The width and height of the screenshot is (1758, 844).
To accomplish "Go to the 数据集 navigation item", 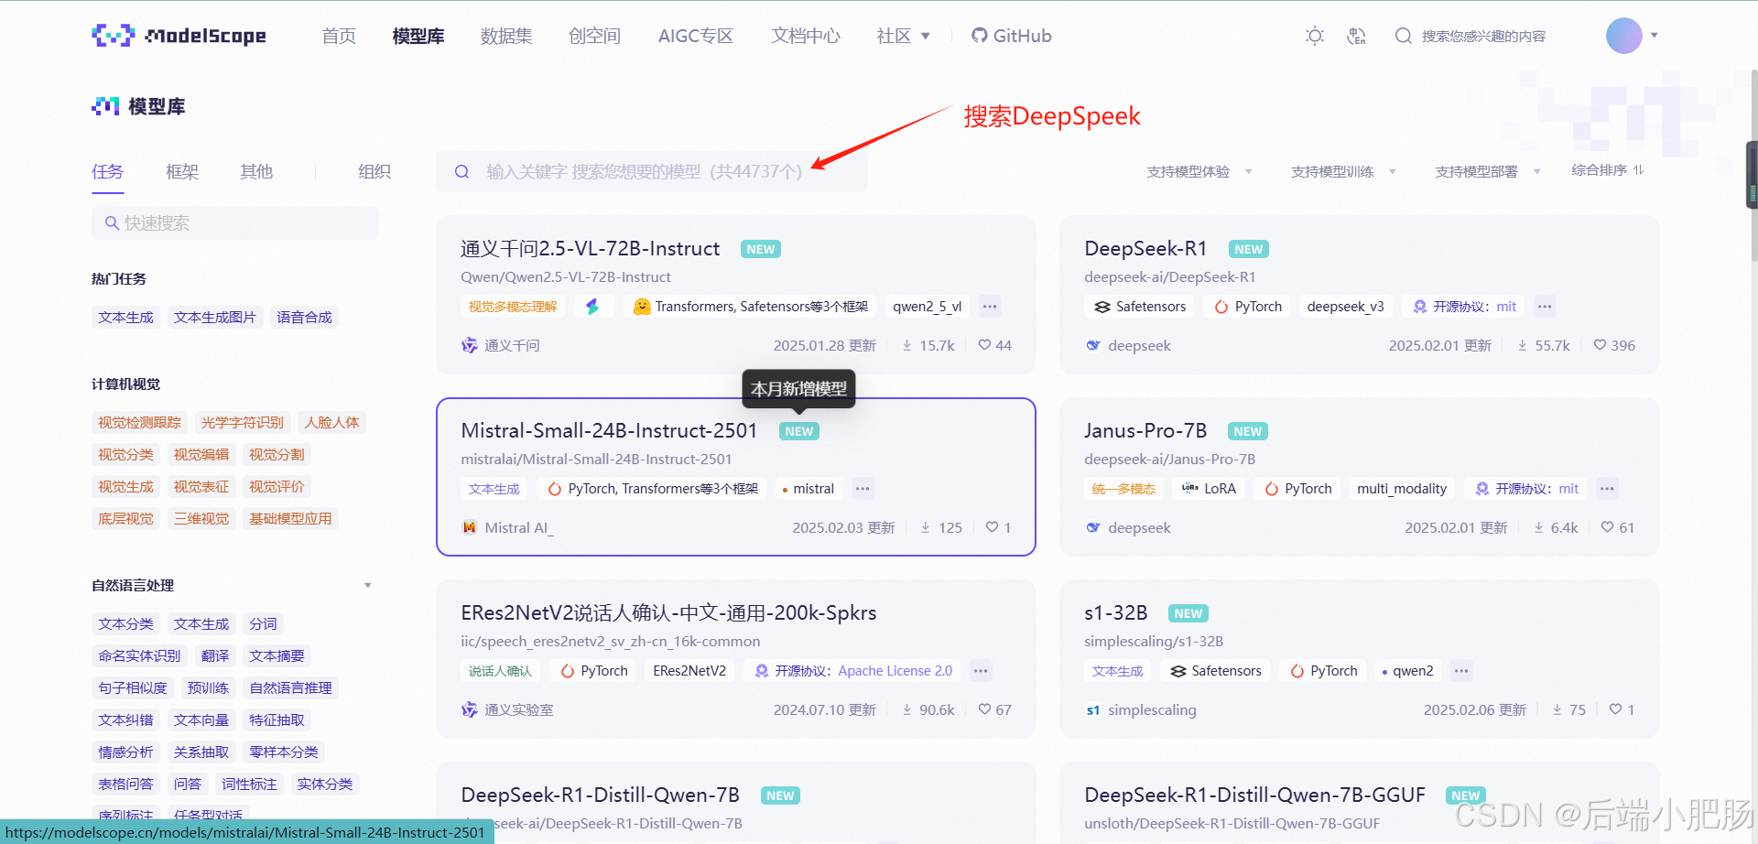I will pos(506,36).
